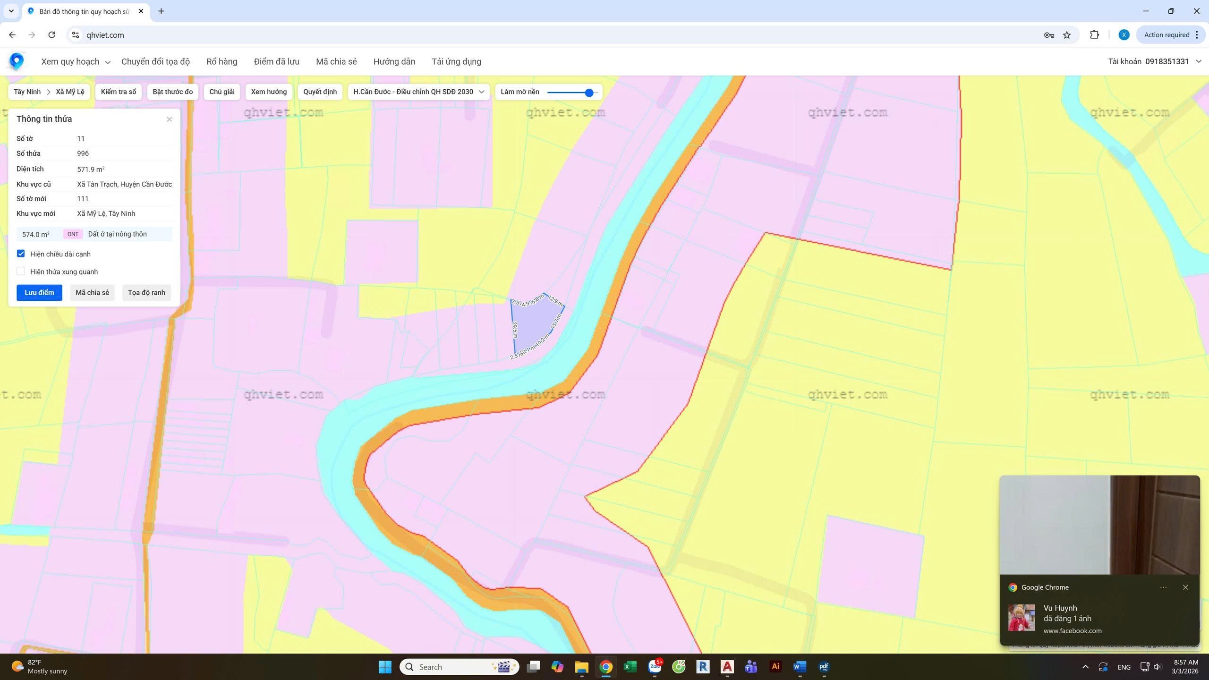Screen dimensions: 1209x680
Task: Open Excel from the taskbar
Action: click(x=630, y=666)
